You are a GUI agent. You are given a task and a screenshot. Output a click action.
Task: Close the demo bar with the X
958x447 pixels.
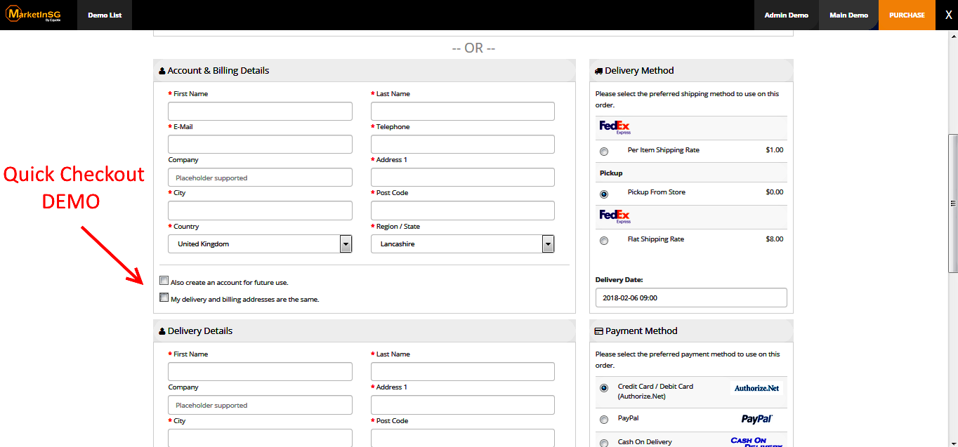[x=948, y=15]
